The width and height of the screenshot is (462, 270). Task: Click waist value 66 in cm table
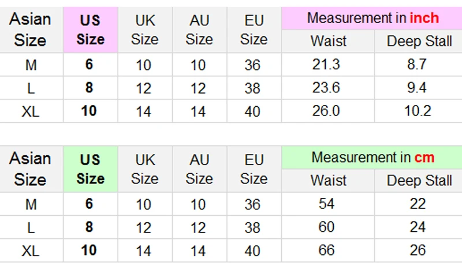[326, 250]
